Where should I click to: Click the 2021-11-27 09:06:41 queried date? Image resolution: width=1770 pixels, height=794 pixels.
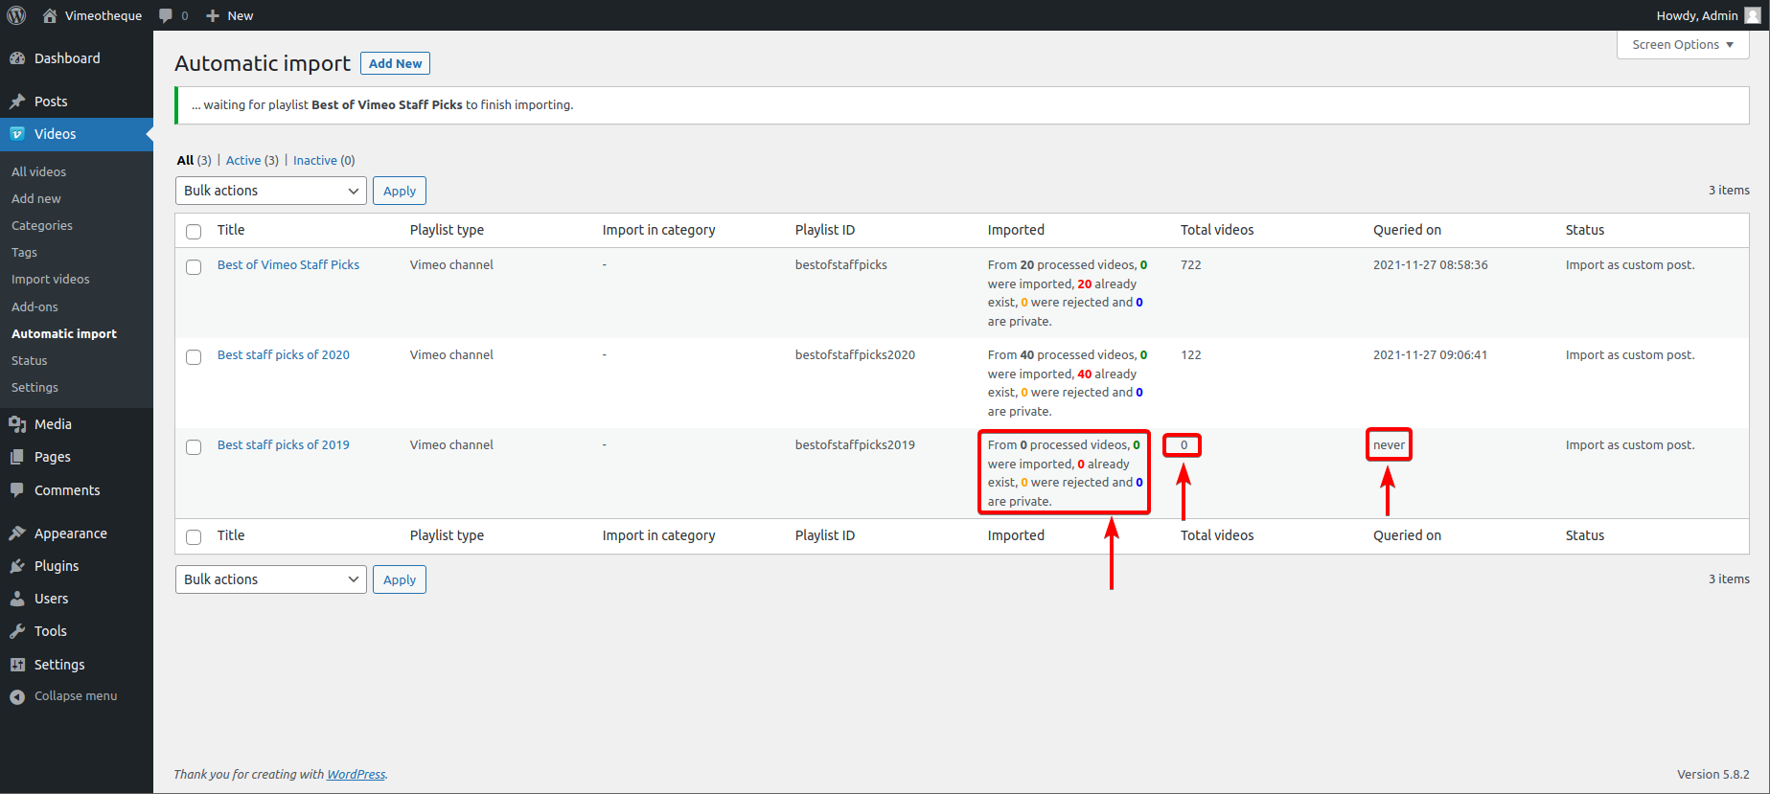[1431, 354]
